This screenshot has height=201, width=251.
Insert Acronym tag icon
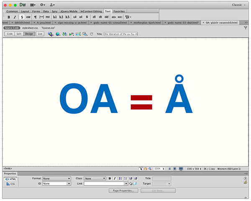[x=120, y=17]
